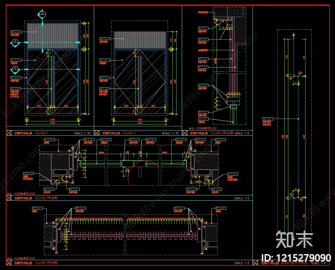Click the 2350 width dimension in detail 02

pyautogui.click(x=140, y=120)
